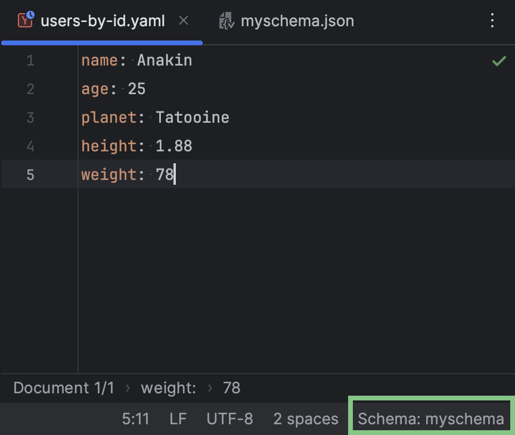515x435 pixels.
Task: Click the Document 1/1 breadcrumb
Action: point(63,388)
